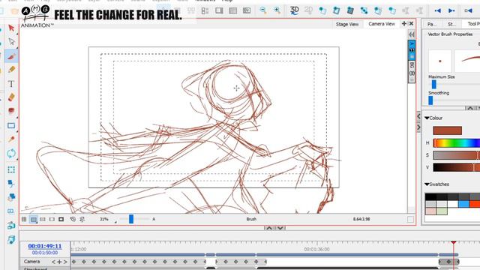
Task: Click the 00:01:36:00 timeline ruler label
Action: (x=316, y=250)
